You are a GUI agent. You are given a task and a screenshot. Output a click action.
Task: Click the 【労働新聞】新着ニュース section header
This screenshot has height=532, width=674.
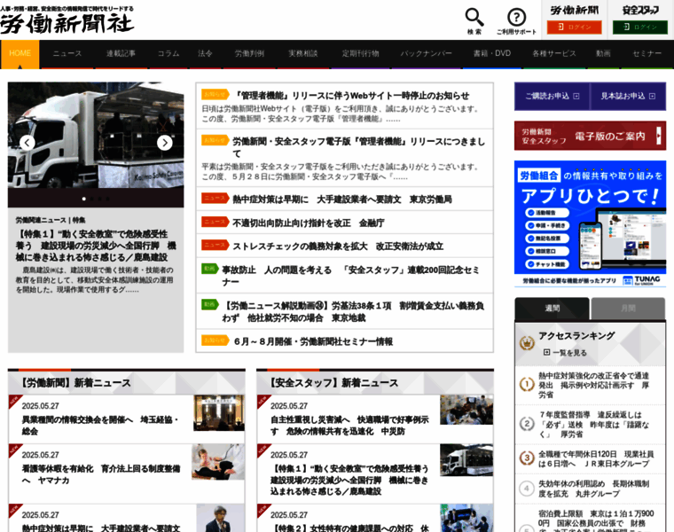(x=75, y=382)
